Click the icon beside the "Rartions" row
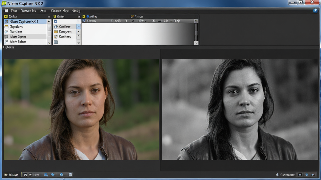 click(x=6, y=32)
